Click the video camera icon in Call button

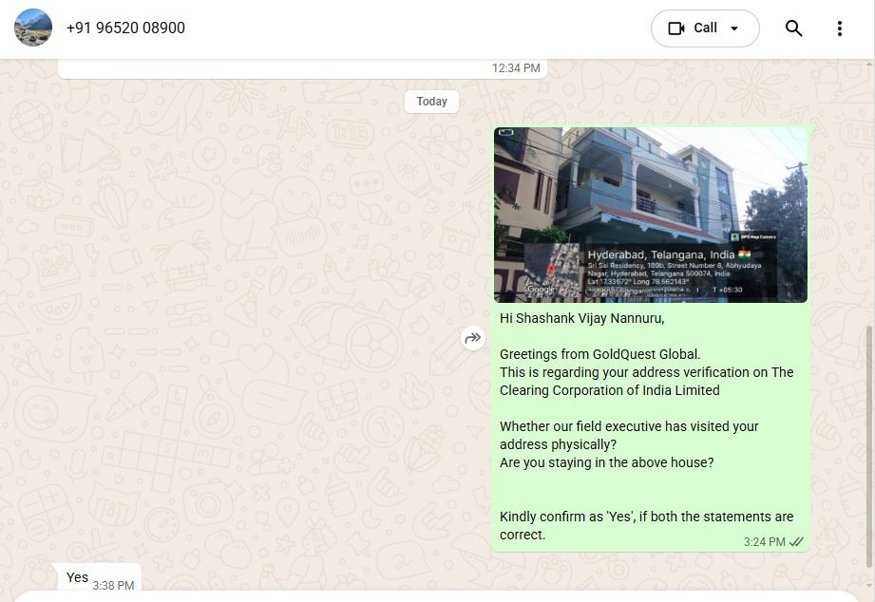click(x=676, y=28)
